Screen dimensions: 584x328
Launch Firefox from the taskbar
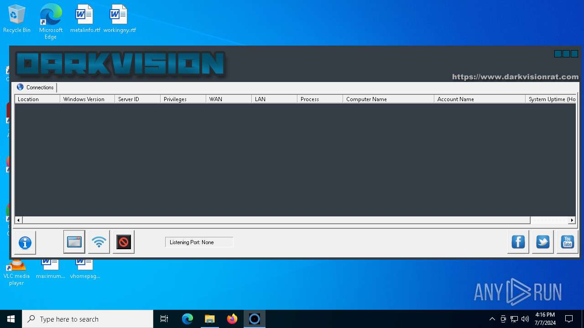[232, 319]
